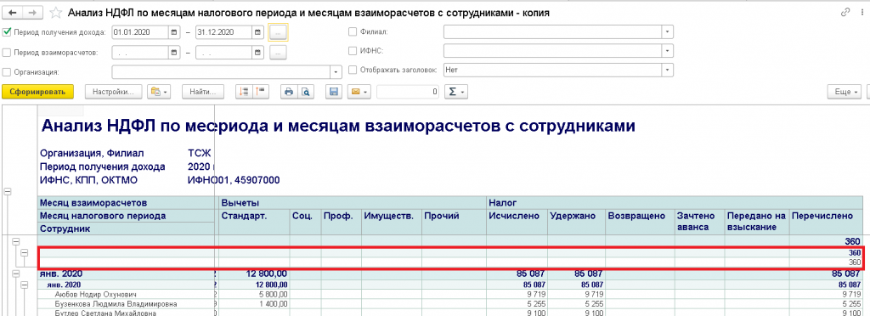Open Отображать заголовок dropdown showing Нет
The image size is (870, 316).
668,71
